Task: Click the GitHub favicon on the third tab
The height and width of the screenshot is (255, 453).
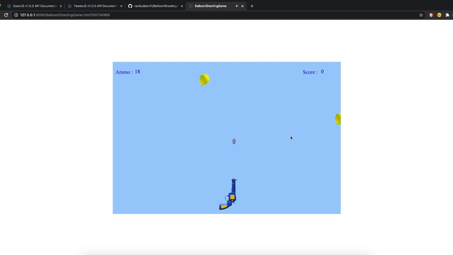Action: [x=130, y=6]
